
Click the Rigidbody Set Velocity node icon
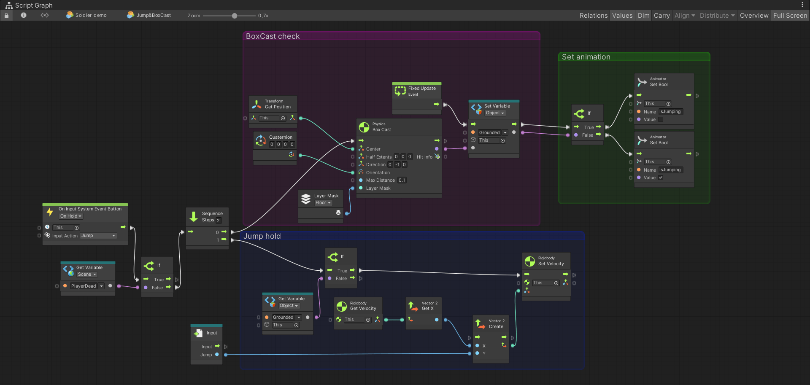pyautogui.click(x=530, y=261)
